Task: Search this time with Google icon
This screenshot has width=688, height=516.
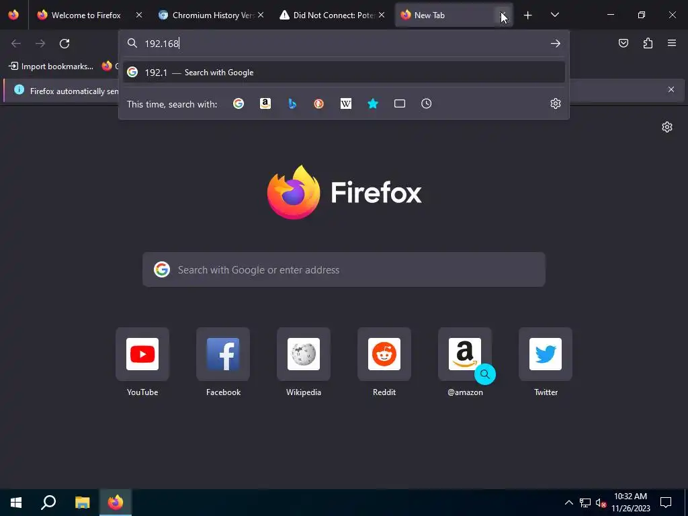Action: pos(239,103)
